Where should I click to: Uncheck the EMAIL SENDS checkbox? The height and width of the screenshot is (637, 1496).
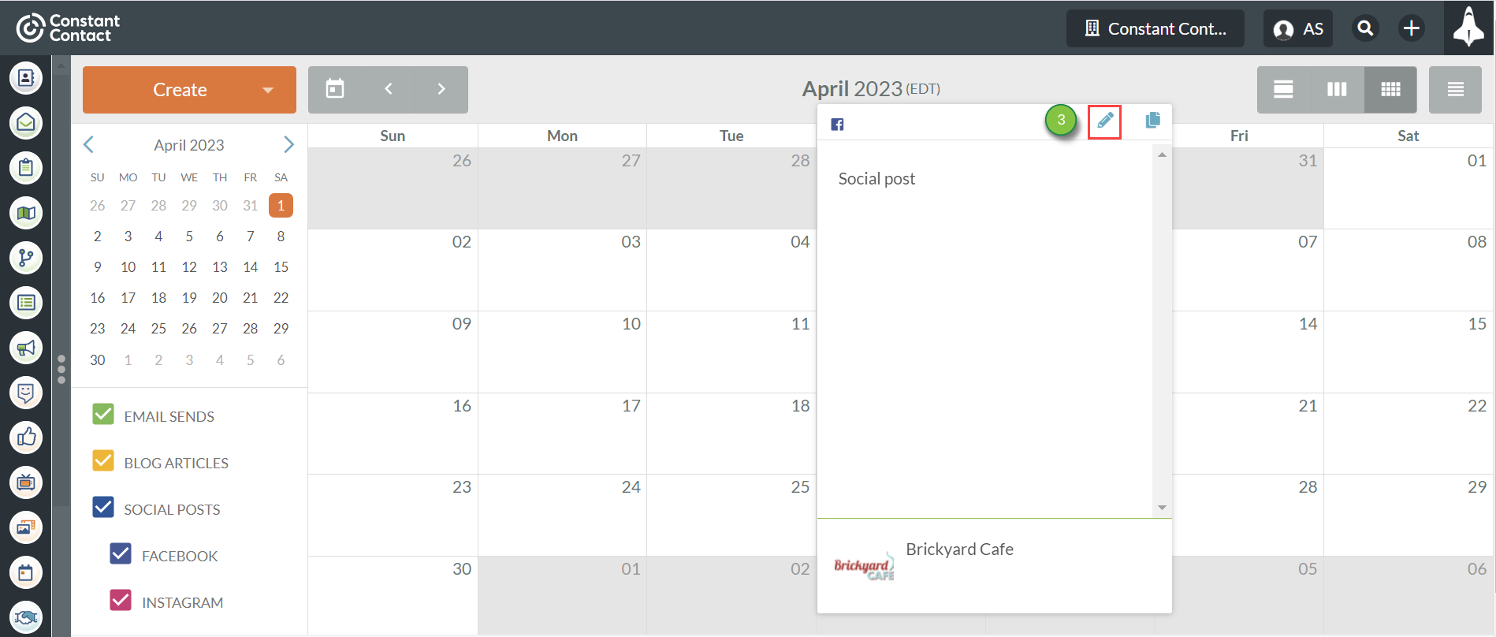coord(103,415)
